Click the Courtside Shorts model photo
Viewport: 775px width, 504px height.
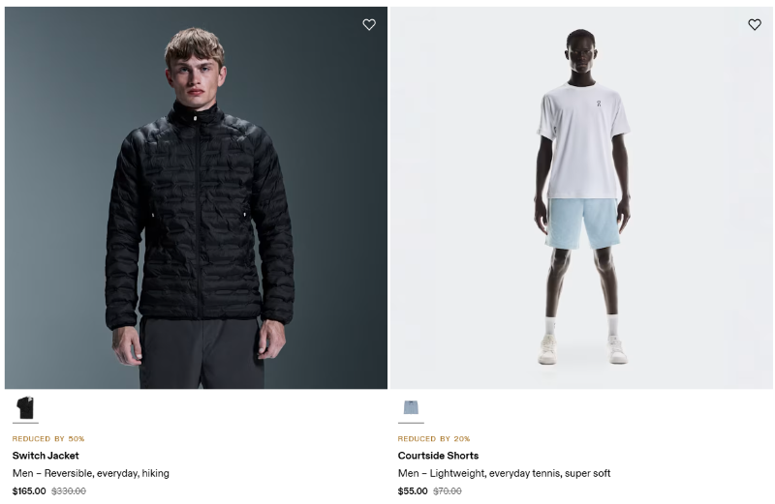click(x=581, y=197)
